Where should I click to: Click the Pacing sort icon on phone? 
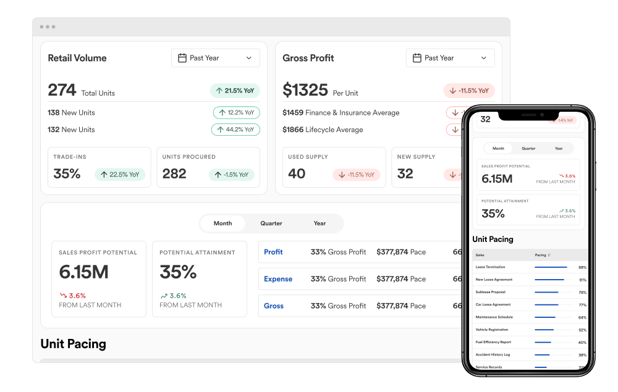(x=549, y=254)
